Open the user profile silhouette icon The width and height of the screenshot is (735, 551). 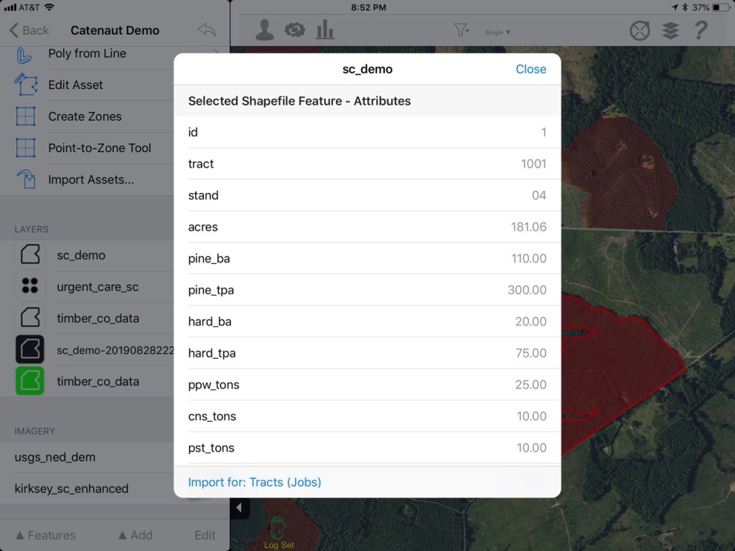point(264,30)
